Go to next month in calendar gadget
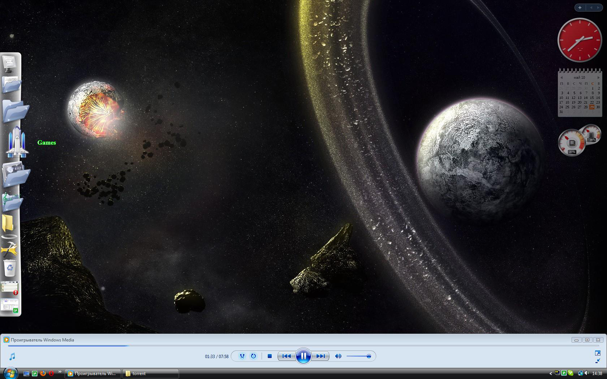 coord(598,78)
